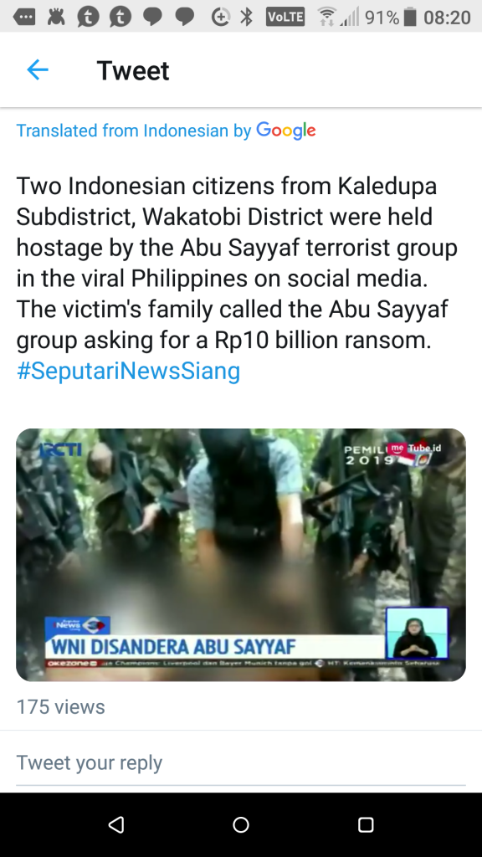Tap the translated tweet text body
482x857 pixels.
[x=237, y=263]
